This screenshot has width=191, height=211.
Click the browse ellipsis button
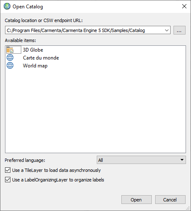point(179,30)
